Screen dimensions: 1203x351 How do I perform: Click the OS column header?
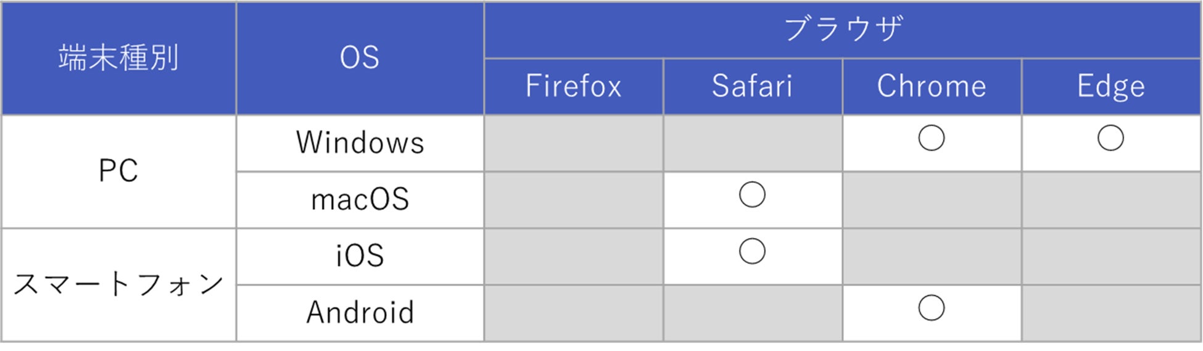(360, 58)
